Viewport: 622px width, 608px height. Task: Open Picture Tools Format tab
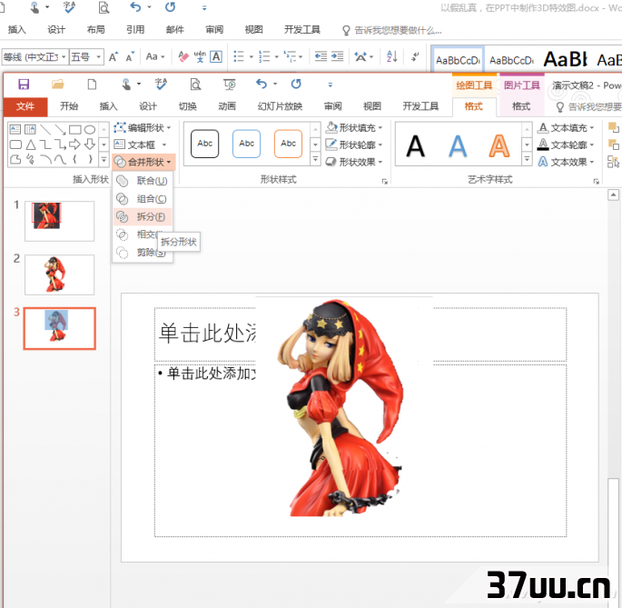[521, 106]
